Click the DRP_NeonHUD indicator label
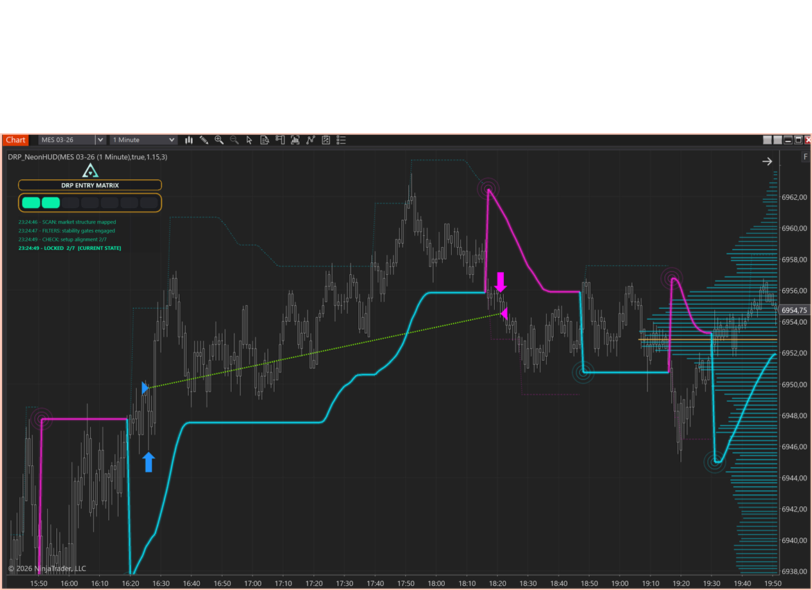812x590 pixels. pos(87,157)
